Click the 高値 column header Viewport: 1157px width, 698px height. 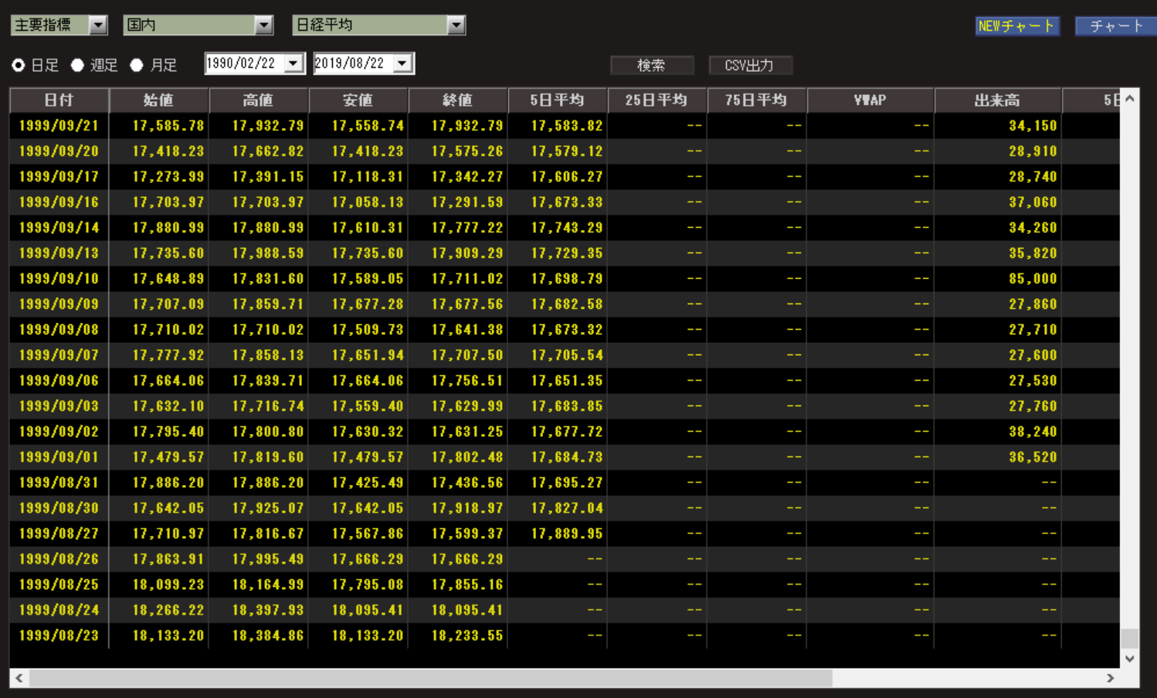coord(258,100)
